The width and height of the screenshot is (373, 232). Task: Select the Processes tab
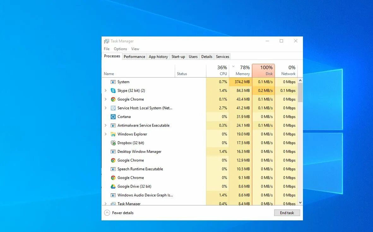pos(112,56)
